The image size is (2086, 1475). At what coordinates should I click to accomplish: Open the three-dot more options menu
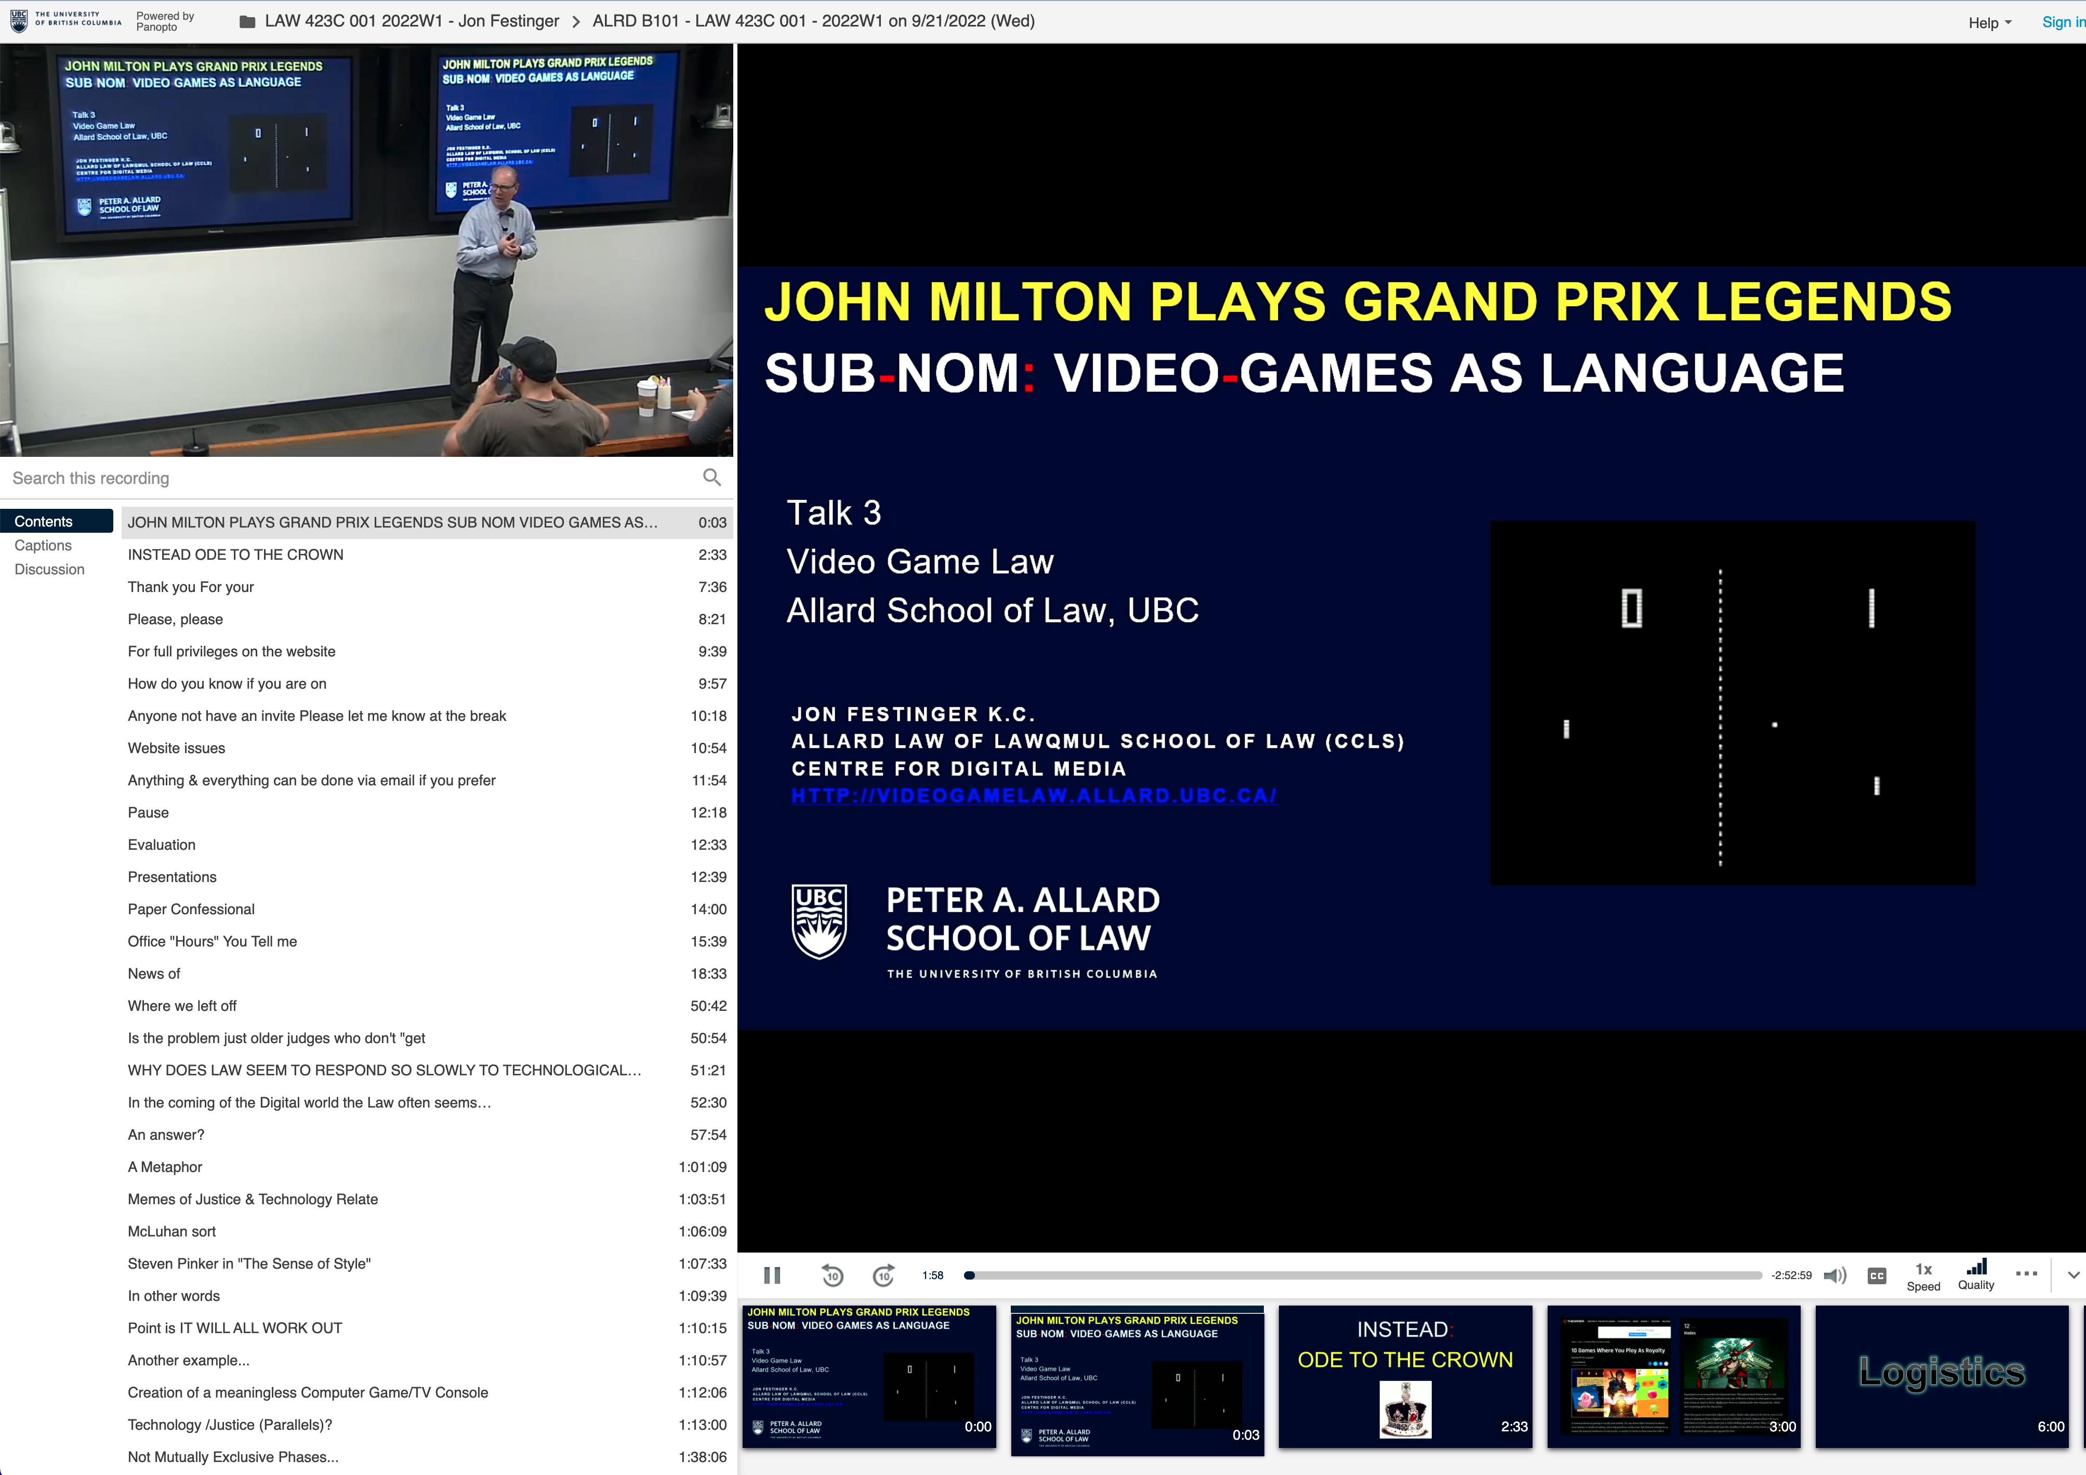point(2026,1273)
